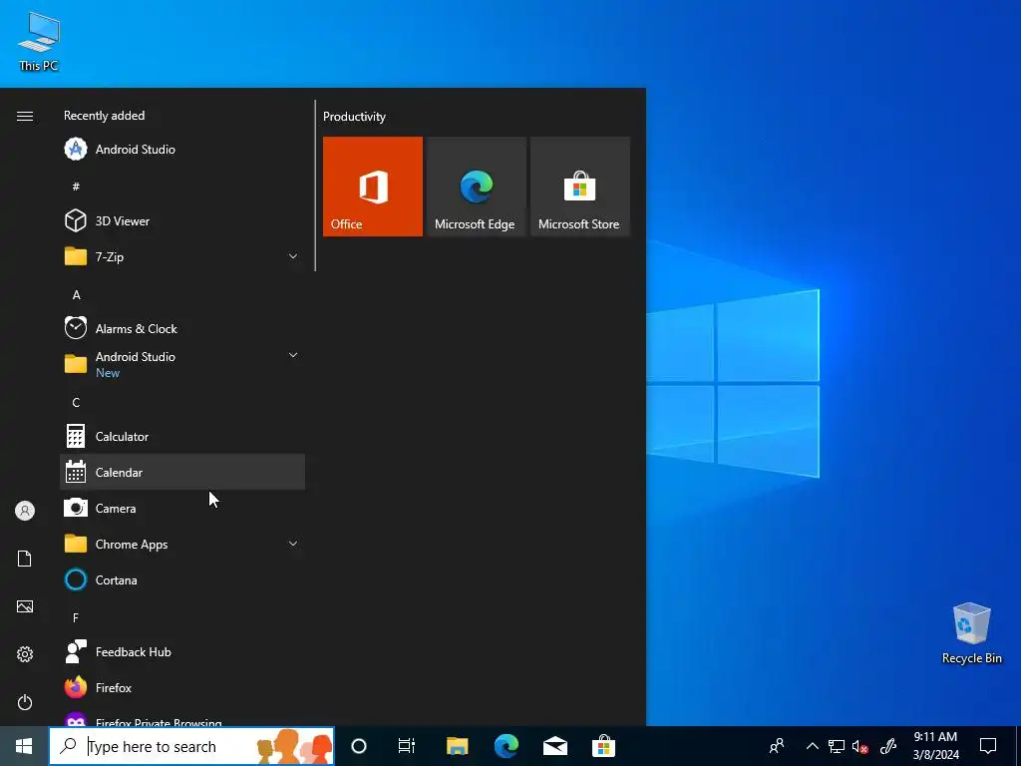Click letter header A in app list
This screenshot has height=766, width=1021.
click(x=76, y=295)
